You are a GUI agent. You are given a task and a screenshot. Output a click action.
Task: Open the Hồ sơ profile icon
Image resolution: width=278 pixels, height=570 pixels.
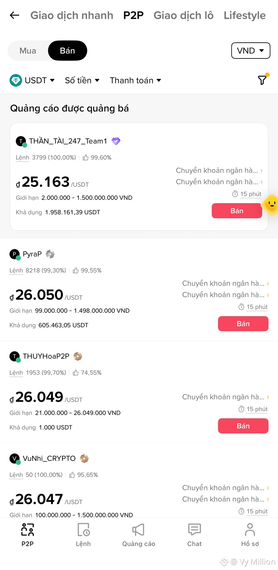click(x=250, y=530)
